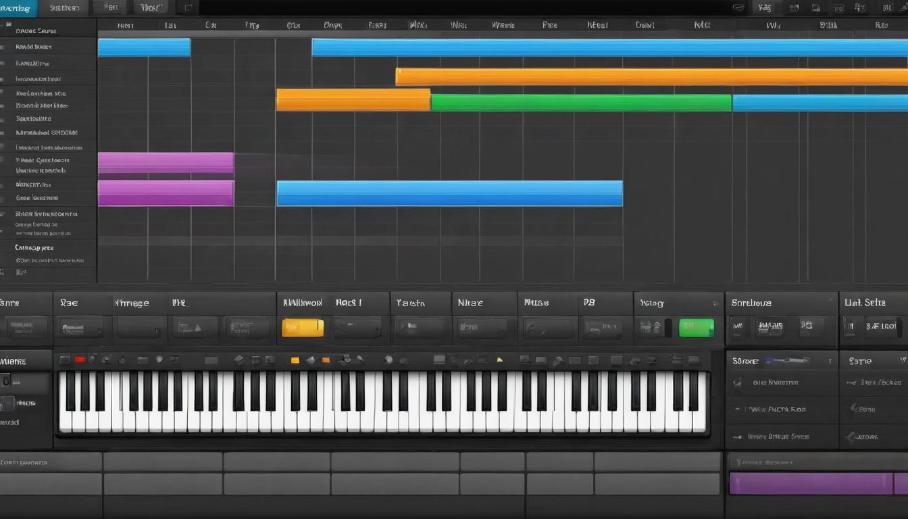
Task: Open the highlighted teal tab at top left
Action: [18, 8]
